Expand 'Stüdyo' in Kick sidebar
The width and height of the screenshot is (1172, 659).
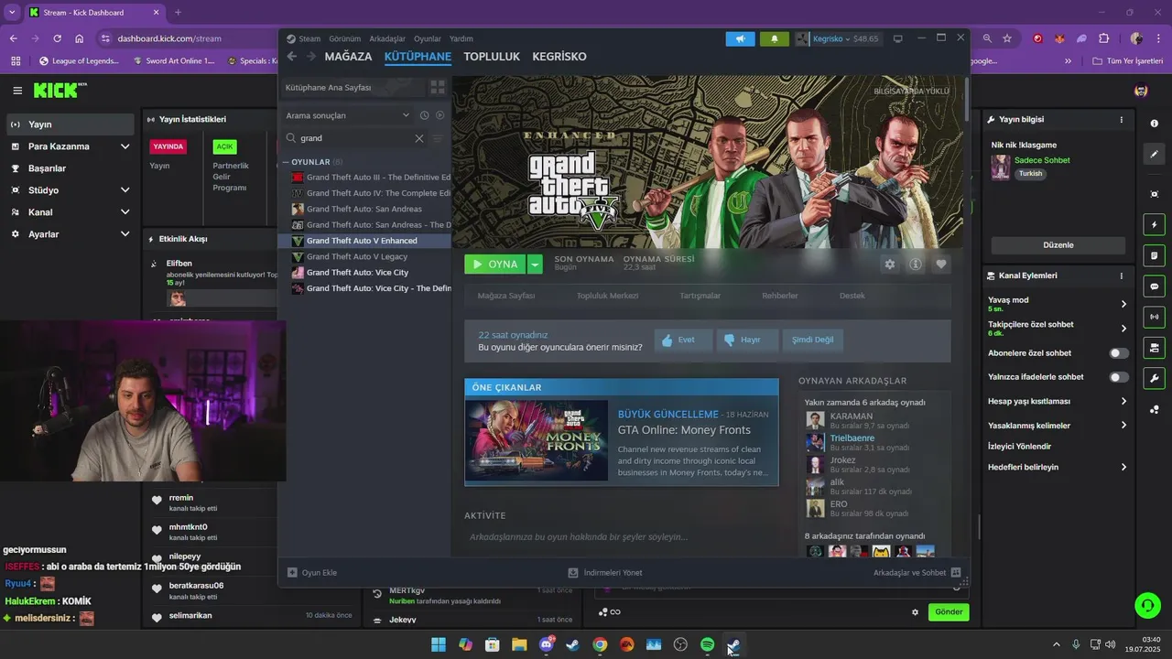pyautogui.click(x=125, y=190)
